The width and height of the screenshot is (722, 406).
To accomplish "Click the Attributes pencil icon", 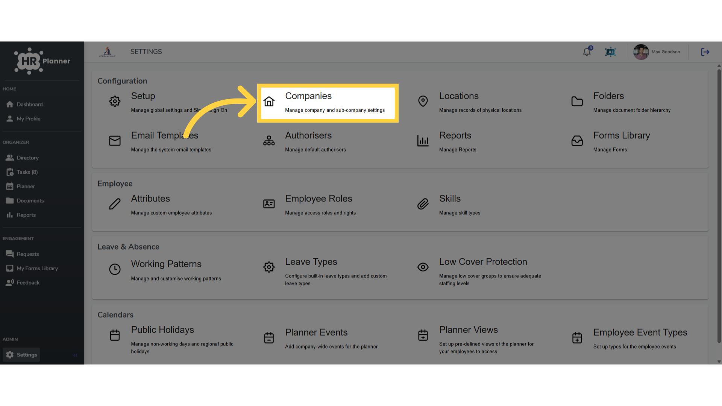I will coord(115,204).
